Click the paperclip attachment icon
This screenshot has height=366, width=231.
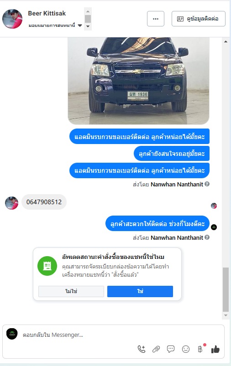156,349
